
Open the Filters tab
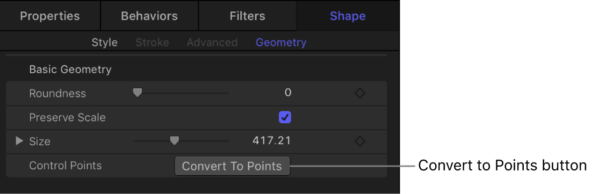[247, 16]
